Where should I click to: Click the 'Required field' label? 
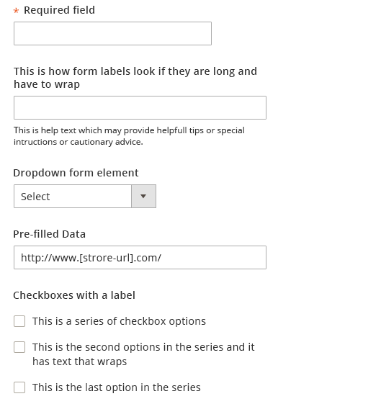pos(59,10)
